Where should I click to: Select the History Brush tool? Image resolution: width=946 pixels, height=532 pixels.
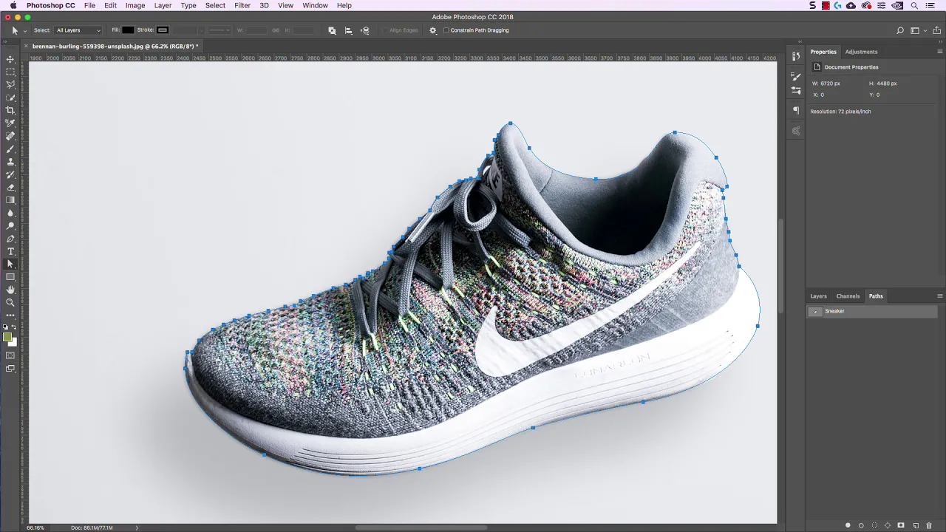[10, 174]
